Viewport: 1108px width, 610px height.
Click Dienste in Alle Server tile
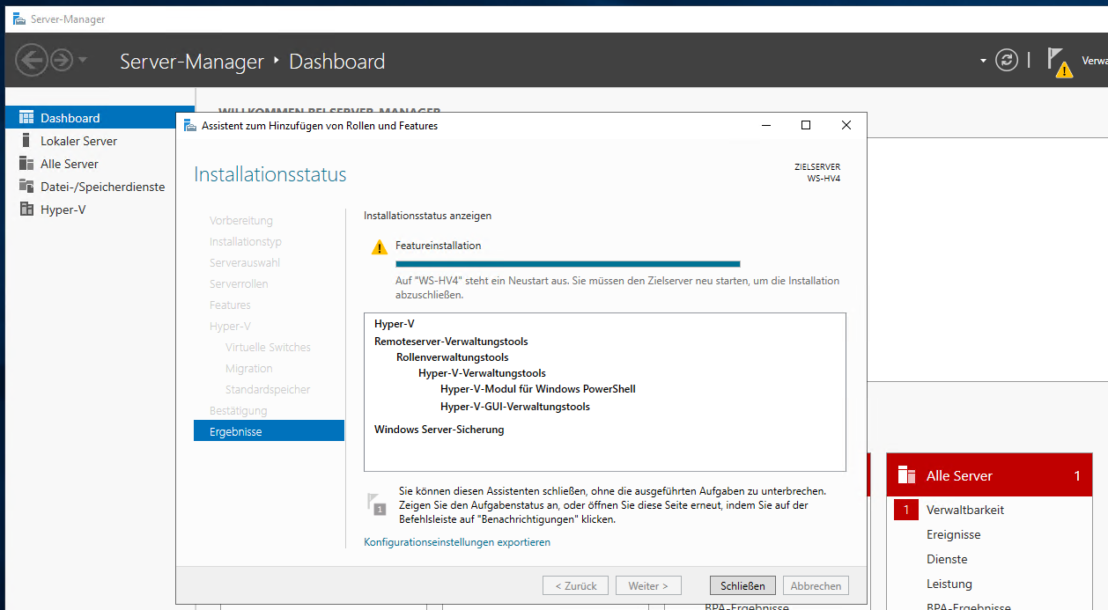click(x=947, y=559)
